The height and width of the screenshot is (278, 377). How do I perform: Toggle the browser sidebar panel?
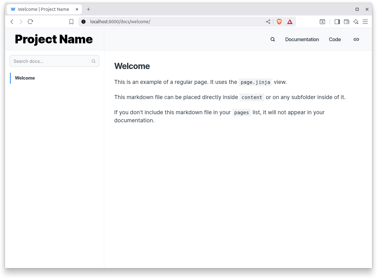pos(337,22)
